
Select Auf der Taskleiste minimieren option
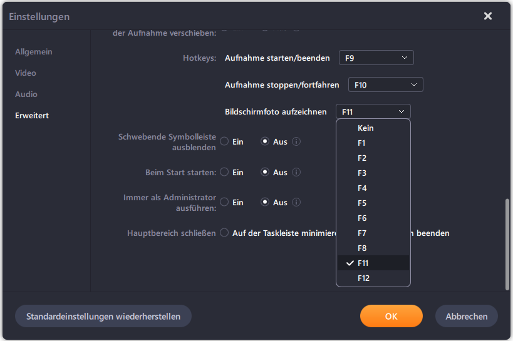(x=224, y=233)
